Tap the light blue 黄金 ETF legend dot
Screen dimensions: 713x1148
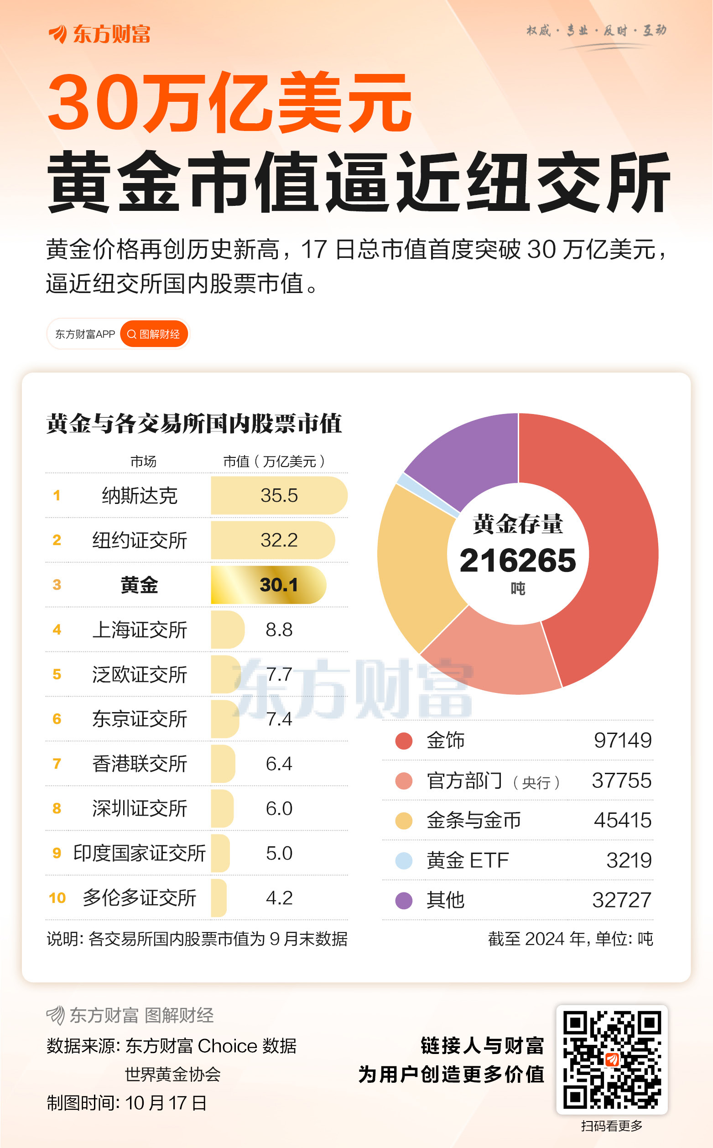click(404, 860)
